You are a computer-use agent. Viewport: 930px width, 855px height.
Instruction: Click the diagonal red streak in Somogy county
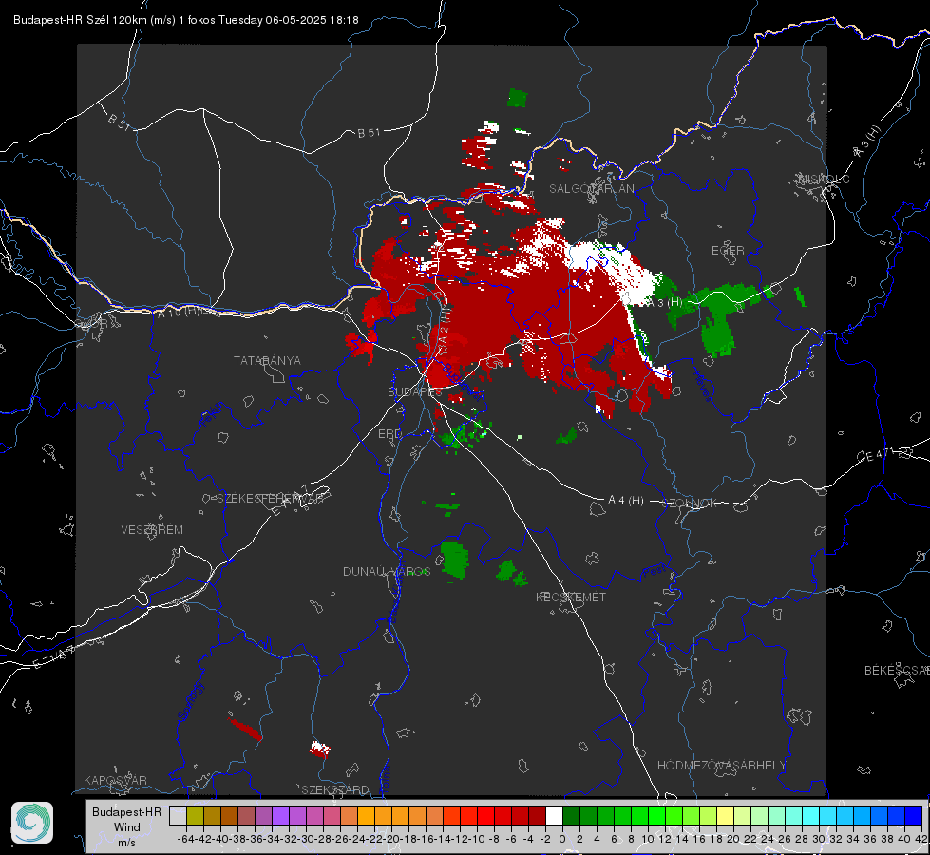245,729
